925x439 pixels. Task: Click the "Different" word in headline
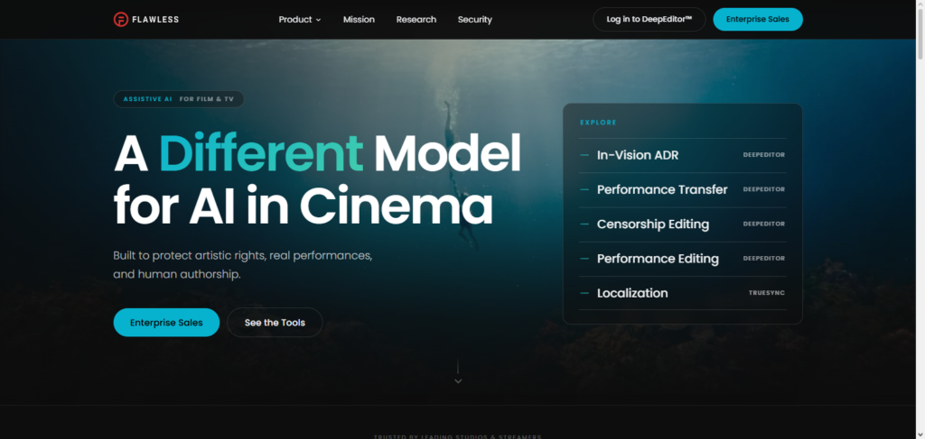click(x=261, y=153)
